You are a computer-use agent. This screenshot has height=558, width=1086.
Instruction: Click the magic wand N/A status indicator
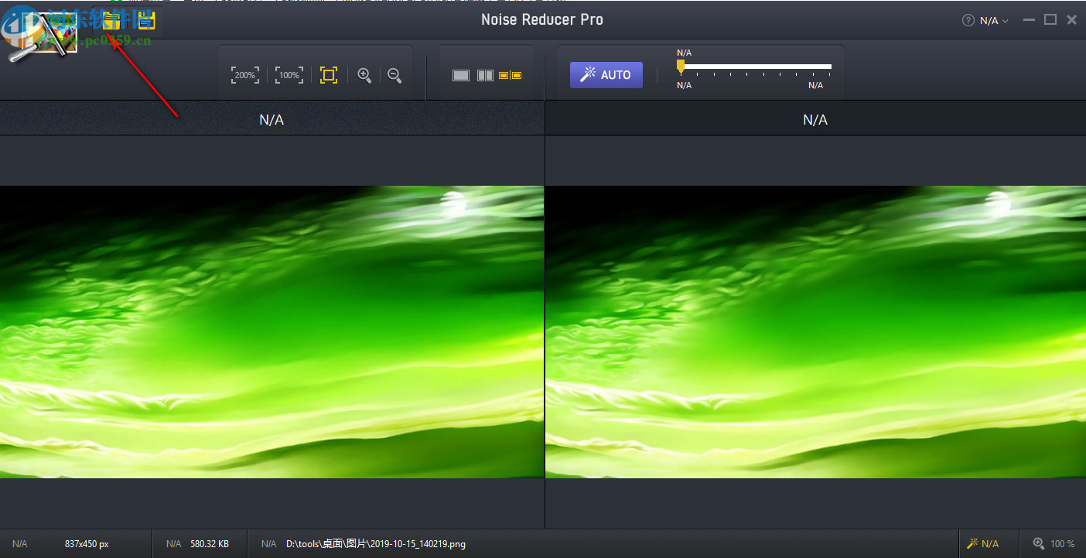[x=983, y=544]
